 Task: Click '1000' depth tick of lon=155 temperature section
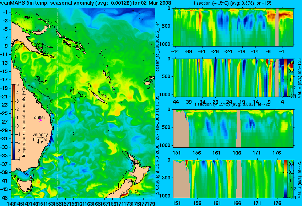pos(165,44)
